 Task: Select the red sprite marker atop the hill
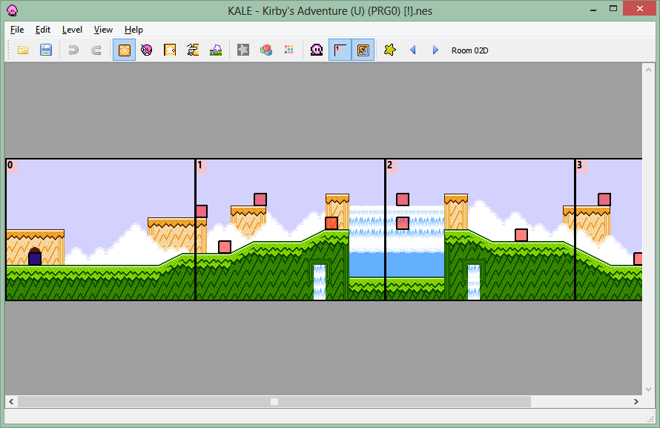pos(331,223)
